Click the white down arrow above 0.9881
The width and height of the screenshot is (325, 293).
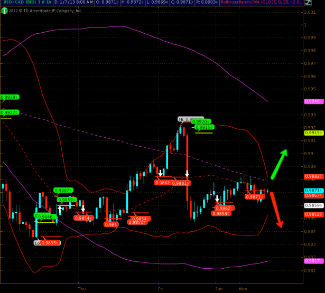pos(187,173)
